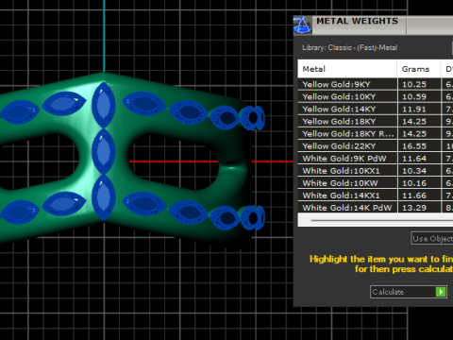Select the Yellow Gold:14KY row
The height and width of the screenshot is (340, 453).
click(376, 109)
